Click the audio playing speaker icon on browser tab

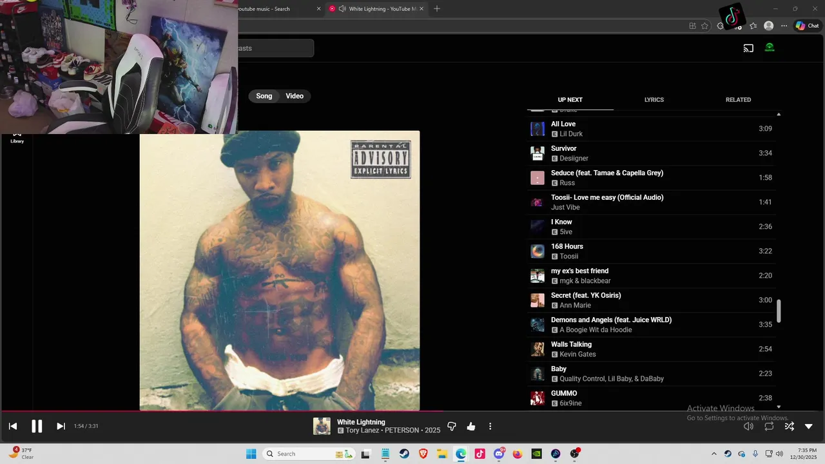coord(342,8)
